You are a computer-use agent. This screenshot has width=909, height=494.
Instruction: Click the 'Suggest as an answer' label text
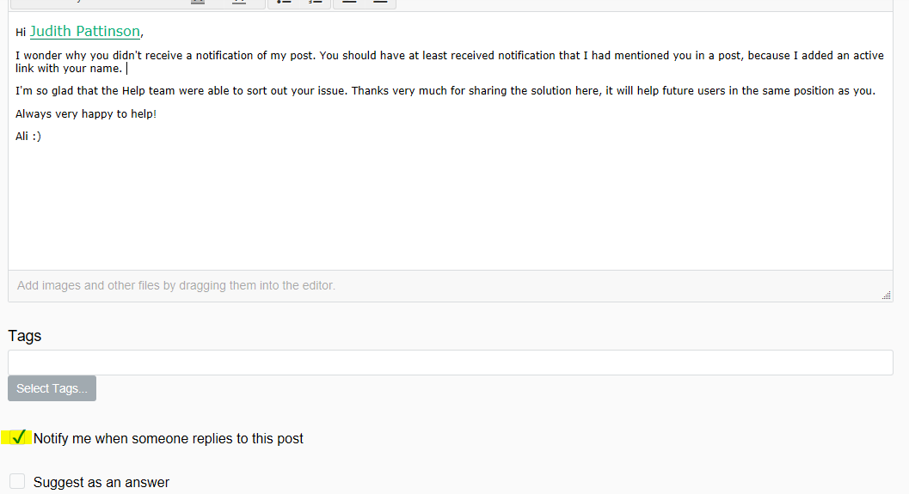click(101, 483)
